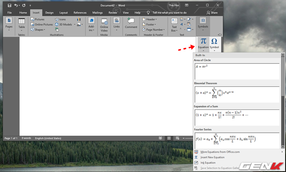The height and width of the screenshot is (172, 286).
Task: Click the Icons button in Illustrations
Action: [60, 19]
